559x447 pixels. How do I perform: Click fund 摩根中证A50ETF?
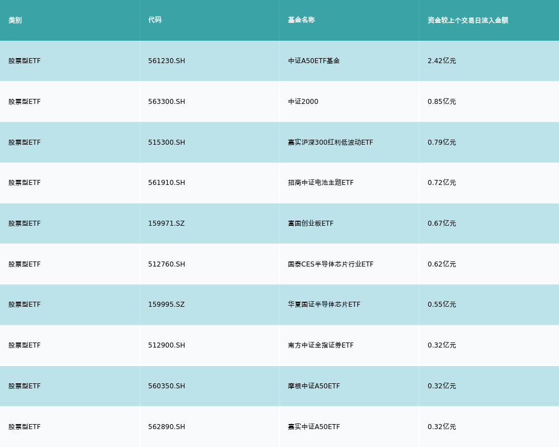[314, 386]
